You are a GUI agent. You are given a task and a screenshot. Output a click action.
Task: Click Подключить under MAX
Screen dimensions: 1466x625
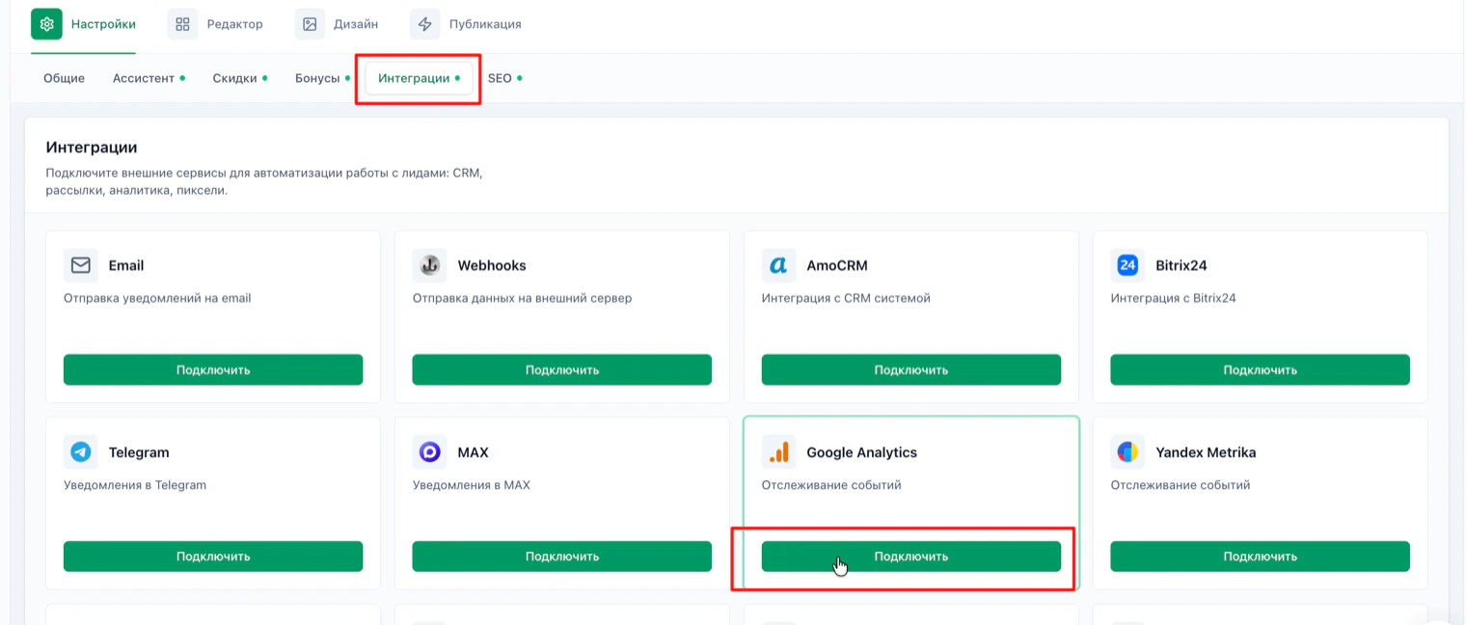[562, 557]
